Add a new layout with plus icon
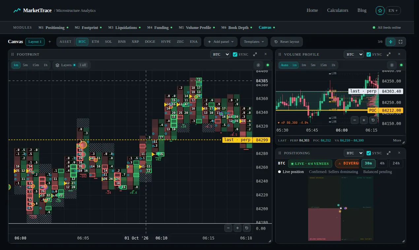Image resolution: width=419 pixels, height=250 pixels. coord(50,42)
